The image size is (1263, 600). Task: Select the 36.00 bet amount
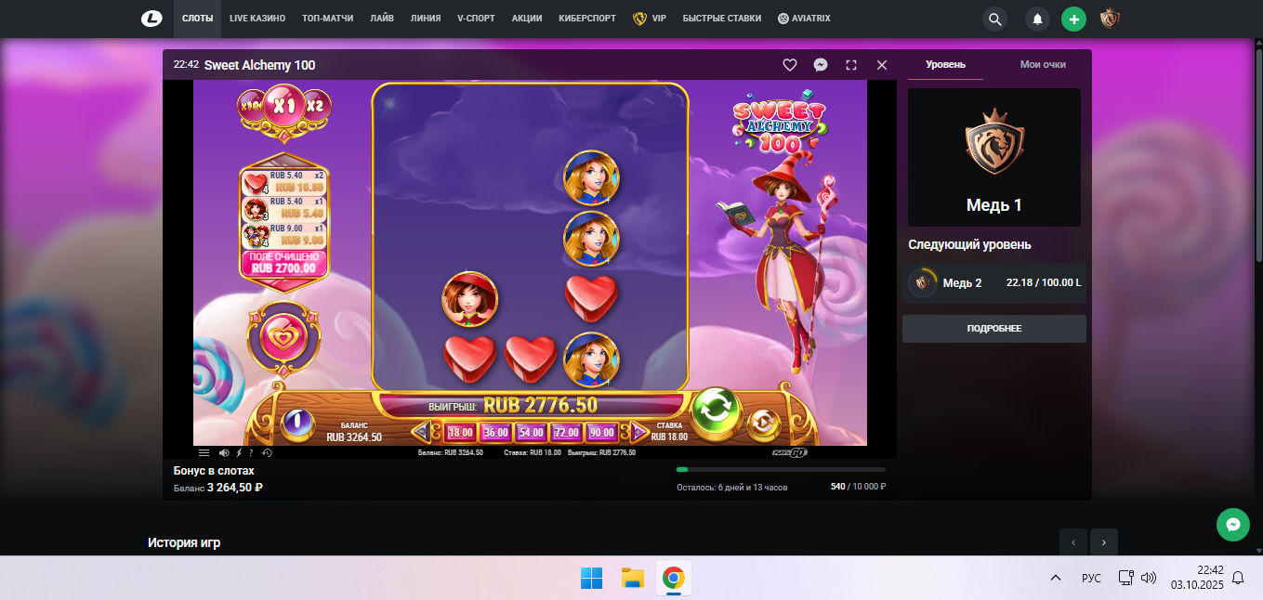tap(495, 433)
